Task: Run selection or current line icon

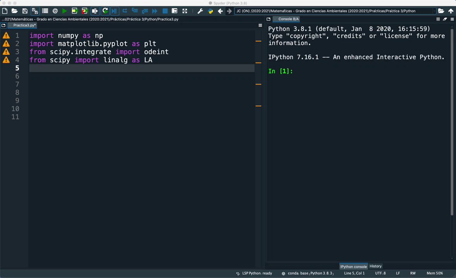Action: point(95,11)
